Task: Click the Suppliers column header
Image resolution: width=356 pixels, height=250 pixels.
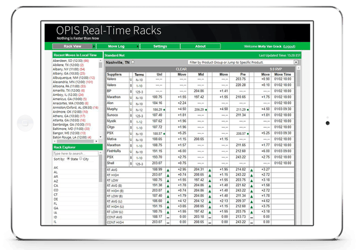Action: pos(114,74)
